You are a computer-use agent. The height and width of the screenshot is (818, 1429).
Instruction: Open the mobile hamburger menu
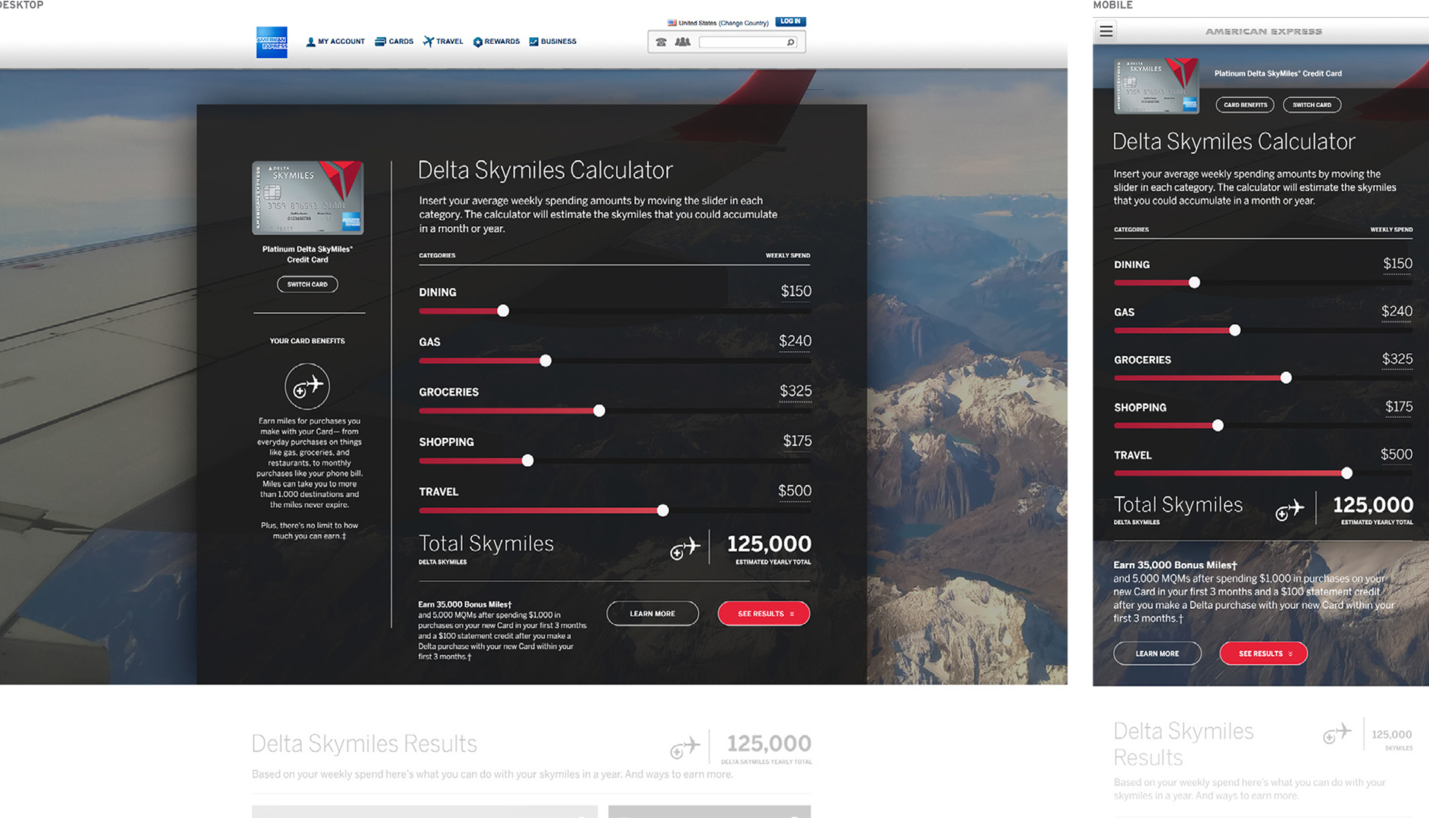1107,31
